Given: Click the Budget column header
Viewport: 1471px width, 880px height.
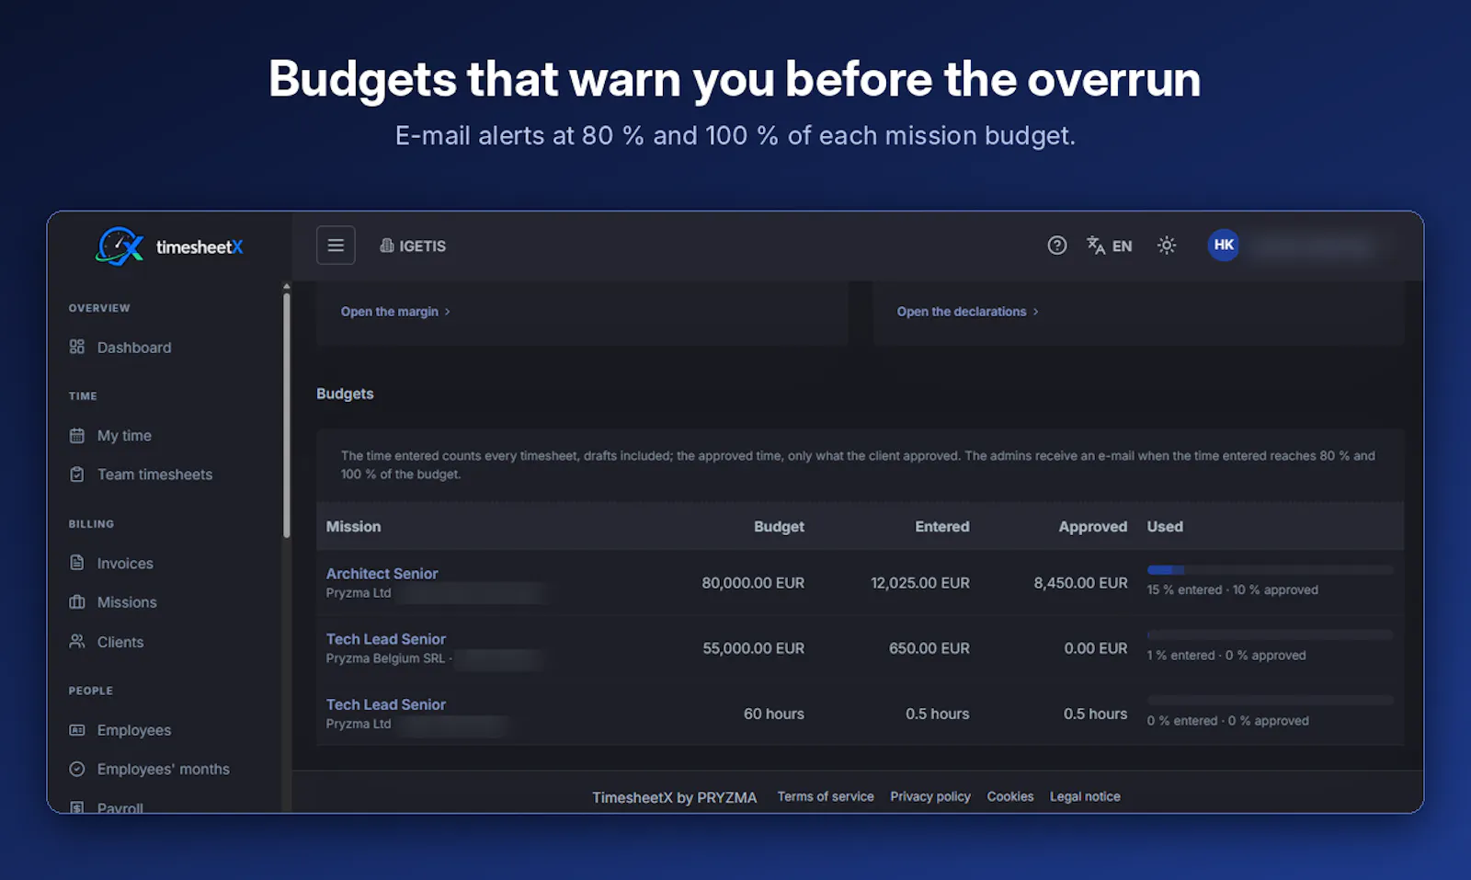Looking at the screenshot, I should click(x=779, y=527).
